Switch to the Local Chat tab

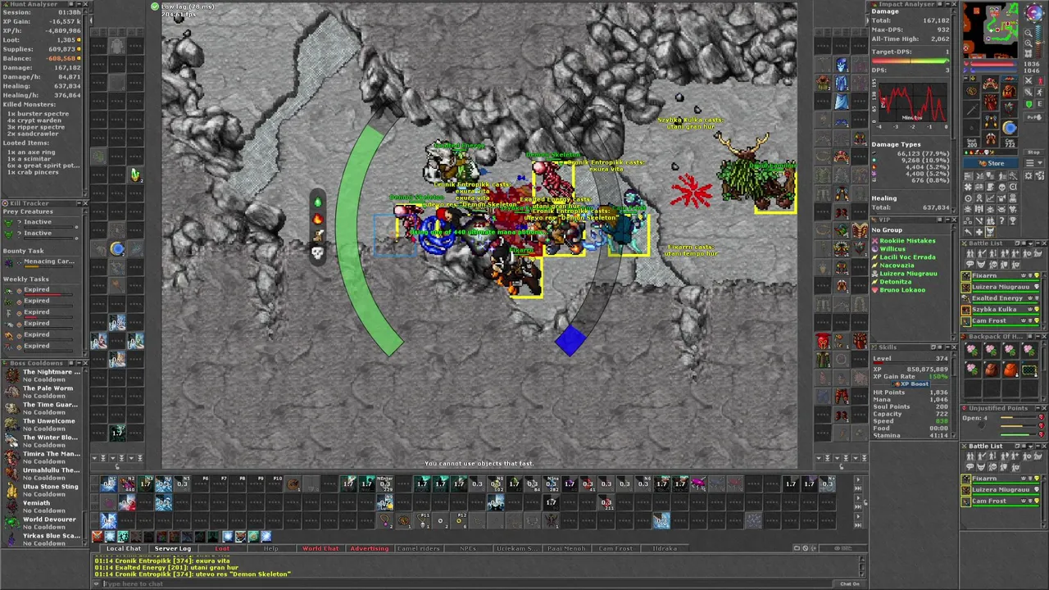click(123, 548)
